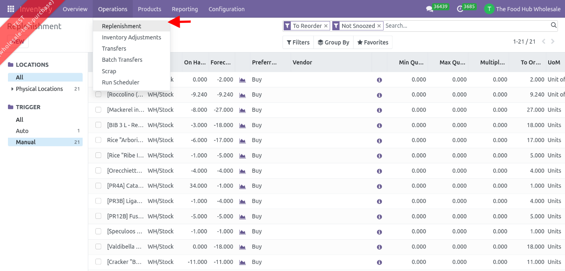Check the PR3B row checkbox

98,201
